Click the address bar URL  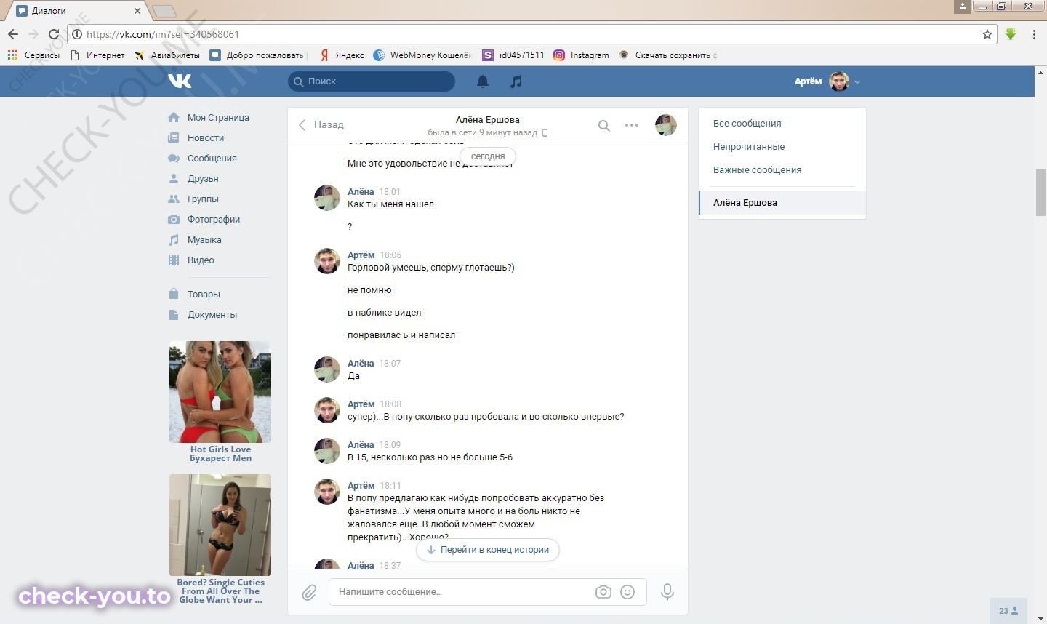pyautogui.click(x=163, y=34)
